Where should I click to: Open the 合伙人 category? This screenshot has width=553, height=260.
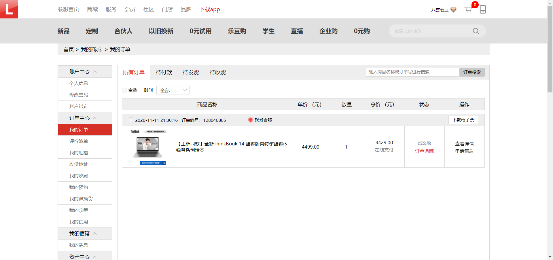[123, 31]
